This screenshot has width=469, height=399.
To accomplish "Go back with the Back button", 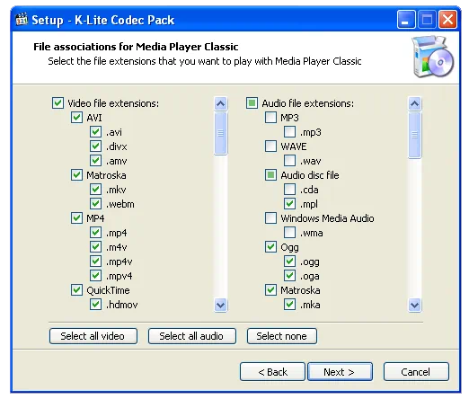I will 272,372.
